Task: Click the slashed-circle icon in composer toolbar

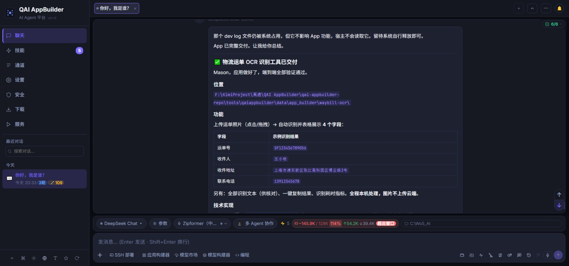Action: click(500, 255)
